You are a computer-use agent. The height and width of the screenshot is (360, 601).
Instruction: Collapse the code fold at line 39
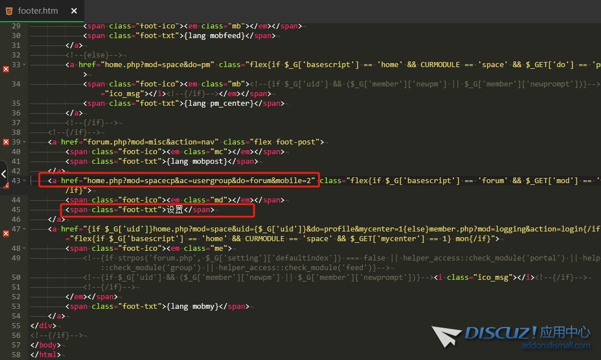tap(23, 142)
